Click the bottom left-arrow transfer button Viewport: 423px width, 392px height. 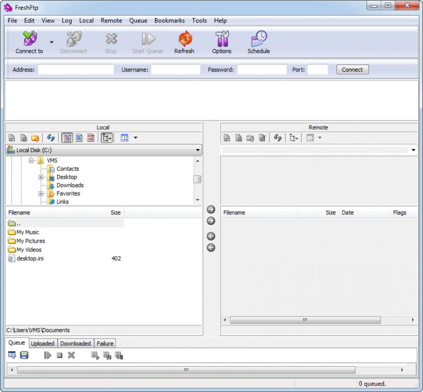tap(211, 247)
